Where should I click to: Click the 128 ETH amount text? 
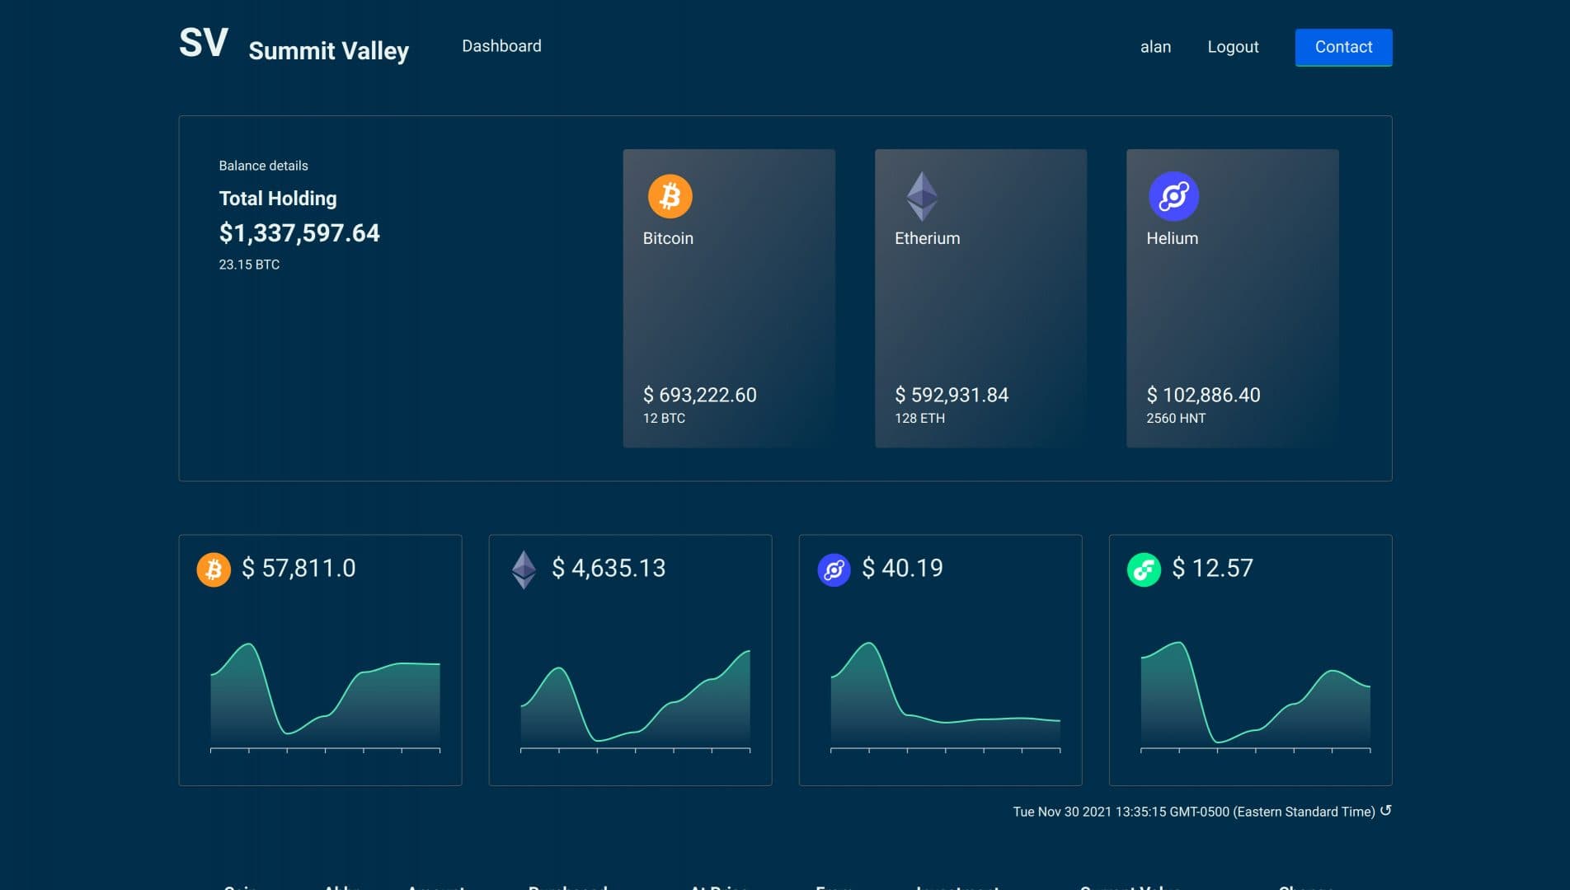pos(919,418)
